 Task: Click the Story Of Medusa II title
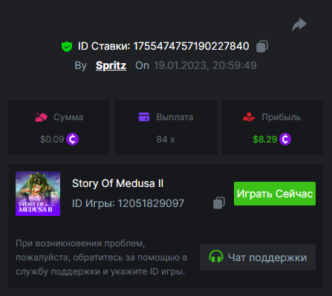pyautogui.click(x=117, y=183)
